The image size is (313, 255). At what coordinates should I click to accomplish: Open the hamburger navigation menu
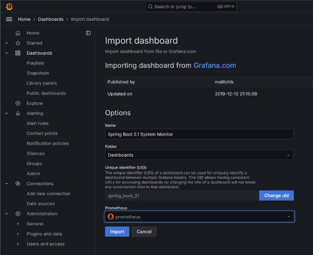point(9,19)
